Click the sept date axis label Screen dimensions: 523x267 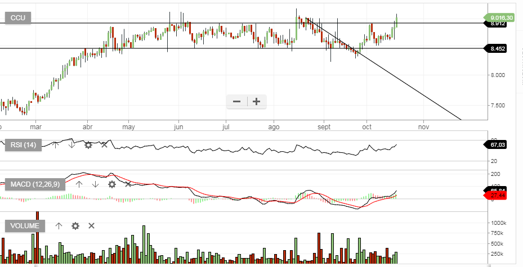pyautogui.click(x=324, y=127)
